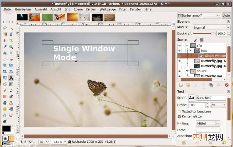The width and height of the screenshot is (233, 147).
Task: Click the Aa font chooser button
Action: [191, 98]
